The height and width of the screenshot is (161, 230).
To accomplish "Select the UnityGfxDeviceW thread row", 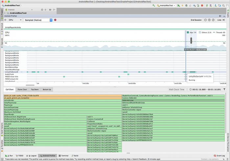I will [12, 72].
